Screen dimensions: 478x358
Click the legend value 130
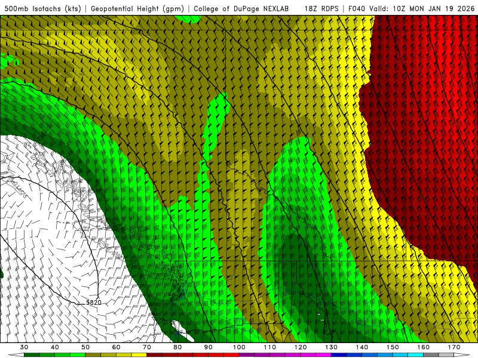click(332, 347)
